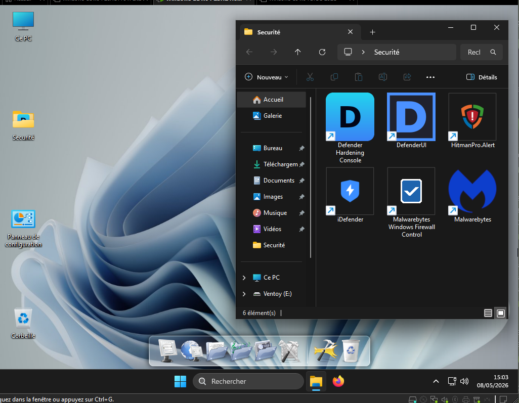519x403 pixels.
Task: Unpin Images via its pin icon
Action: click(302, 197)
